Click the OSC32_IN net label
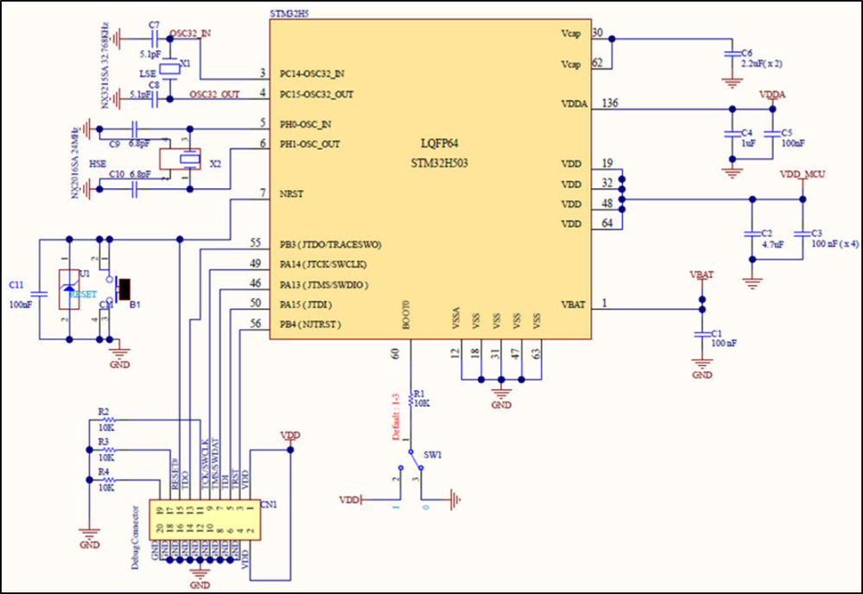Viewport: 863px width, 594px height. pyautogui.click(x=190, y=34)
